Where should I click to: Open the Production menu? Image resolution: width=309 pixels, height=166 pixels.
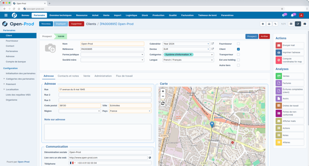click(158, 15)
